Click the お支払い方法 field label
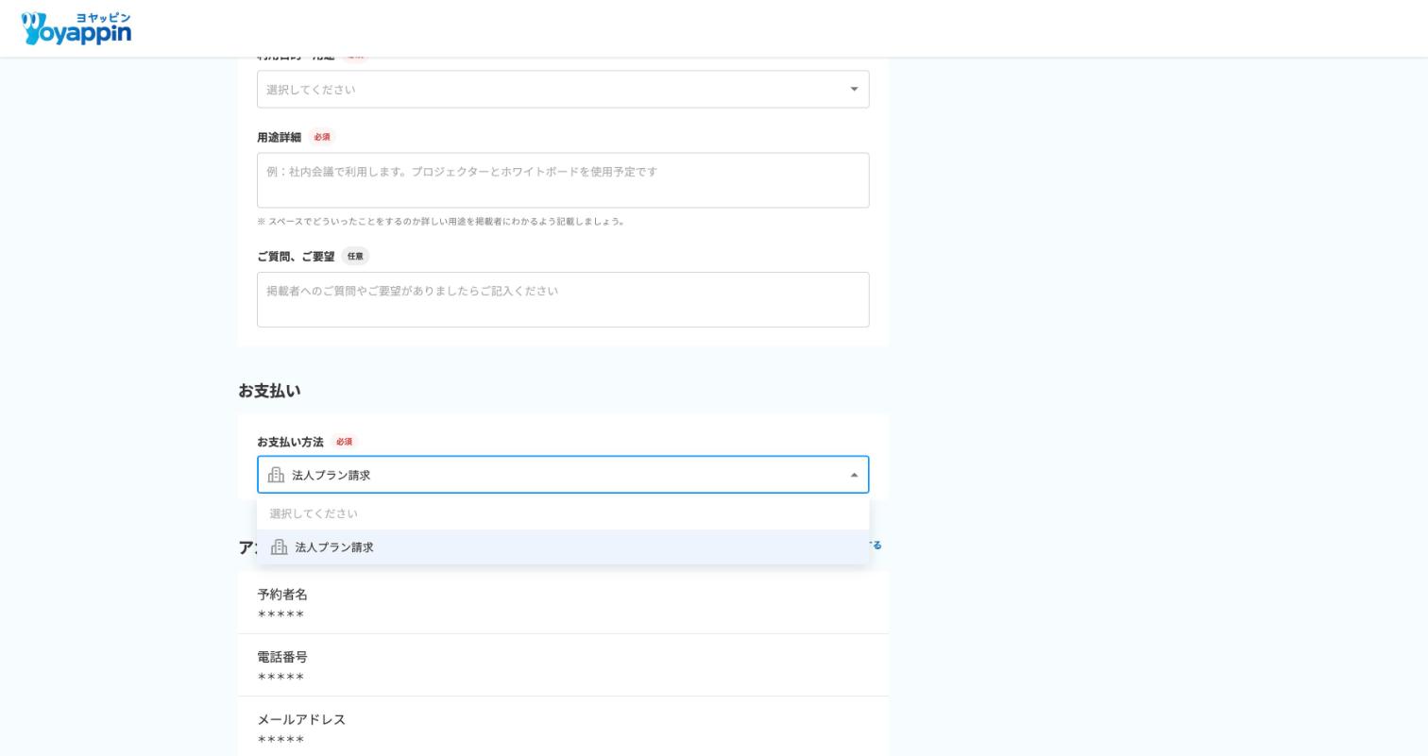 point(290,443)
